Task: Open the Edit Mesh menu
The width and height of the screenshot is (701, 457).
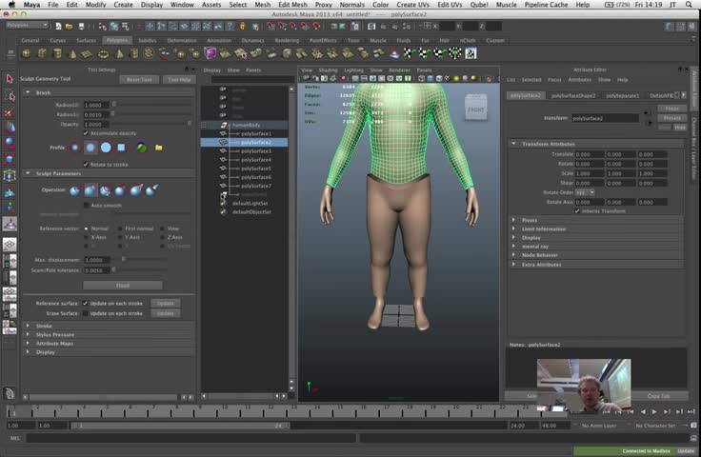Action: (291, 5)
